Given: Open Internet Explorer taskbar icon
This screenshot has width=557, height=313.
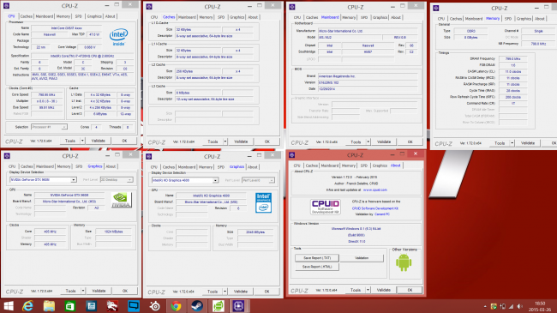Looking at the screenshot, I should tap(27, 306).
